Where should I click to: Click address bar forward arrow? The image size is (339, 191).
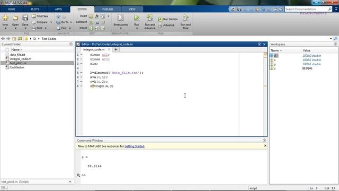pyautogui.click(x=8, y=39)
